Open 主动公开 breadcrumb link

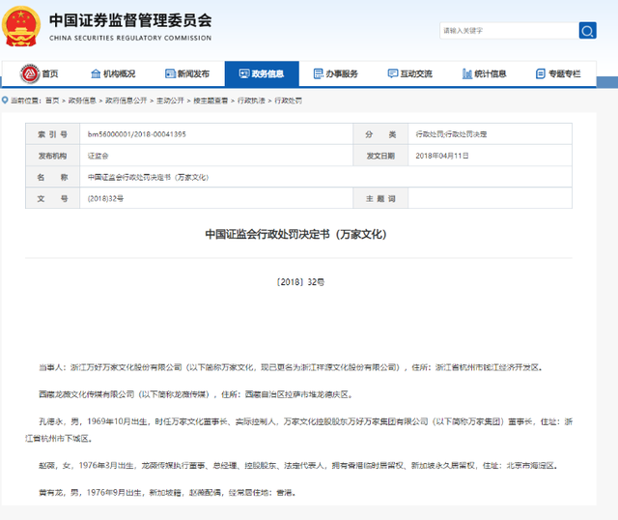pos(170,101)
